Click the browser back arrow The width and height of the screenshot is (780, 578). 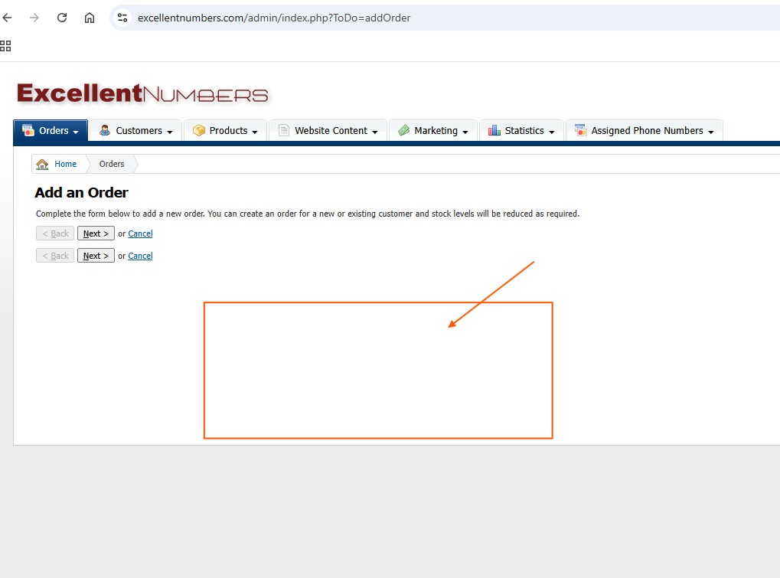[x=8, y=18]
